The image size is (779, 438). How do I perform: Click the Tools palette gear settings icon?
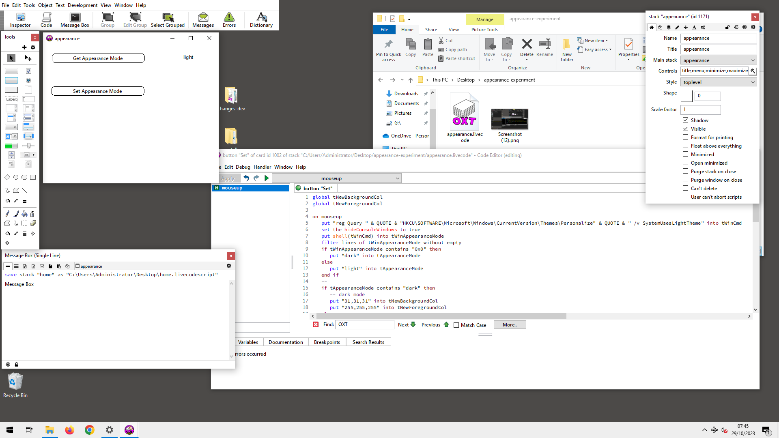[x=33, y=47]
